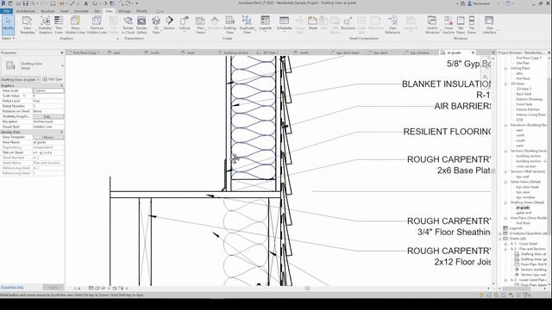Start the Section tool
Image resolution: width=552 pixels, height=310 pixels.
pos(169,23)
